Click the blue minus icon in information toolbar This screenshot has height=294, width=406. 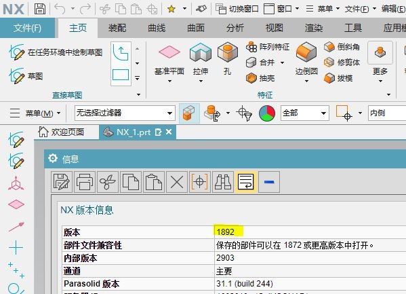click(269, 182)
